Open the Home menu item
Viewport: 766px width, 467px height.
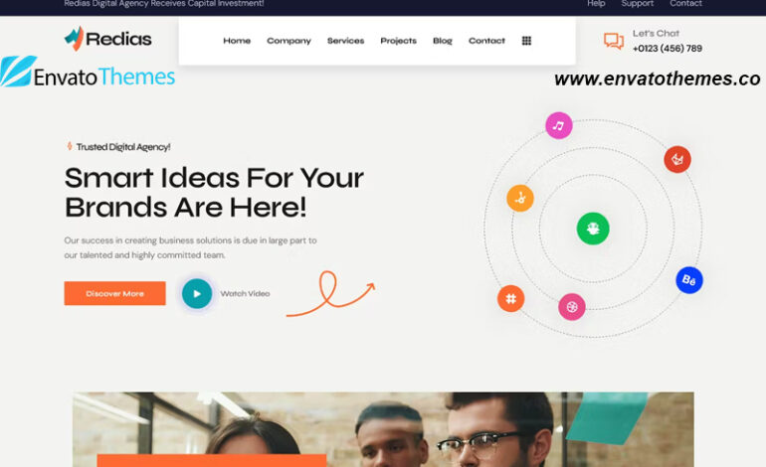[x=237, y=41]
